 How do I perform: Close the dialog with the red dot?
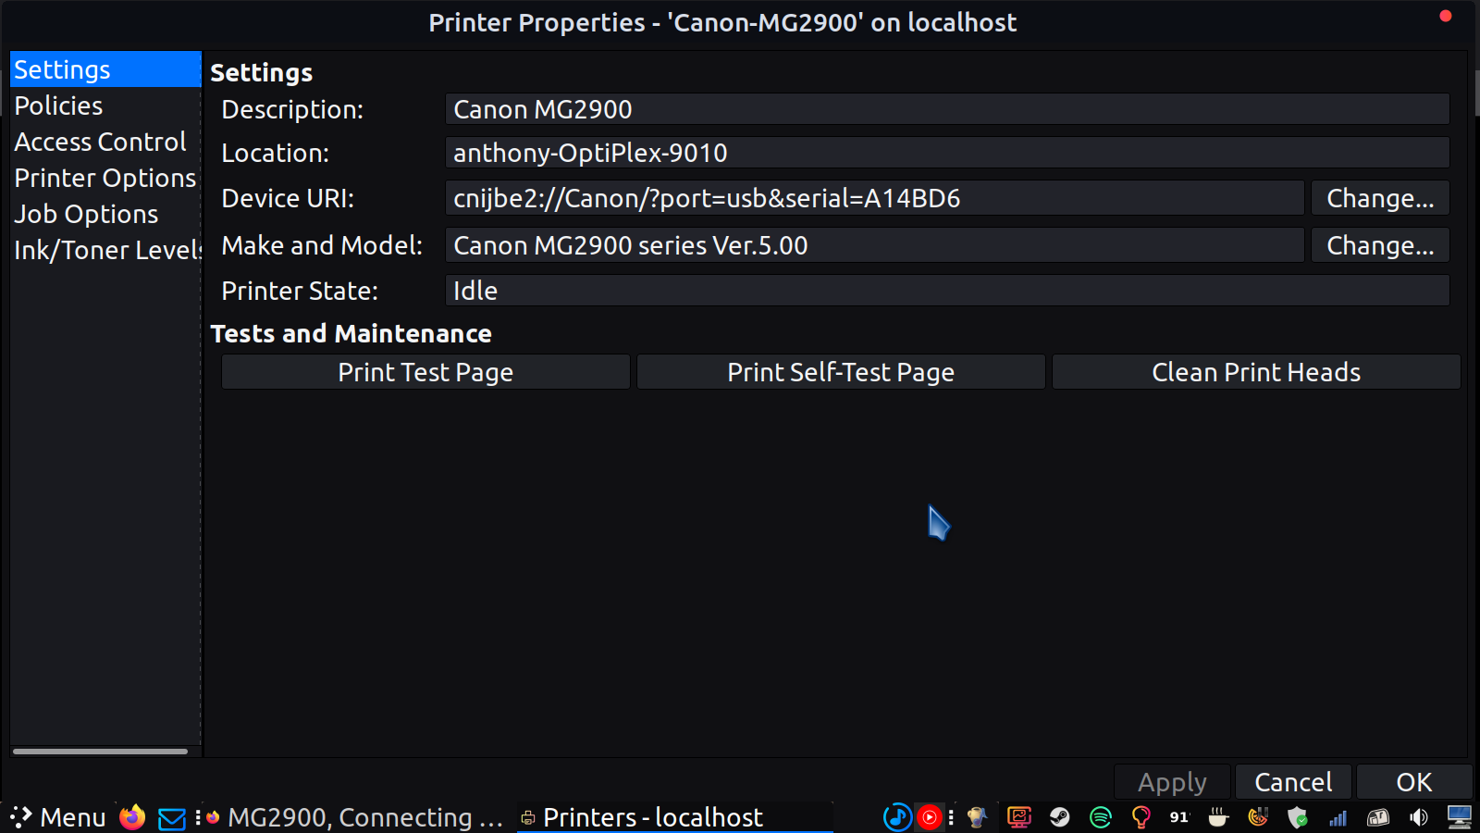point(1446,16)
